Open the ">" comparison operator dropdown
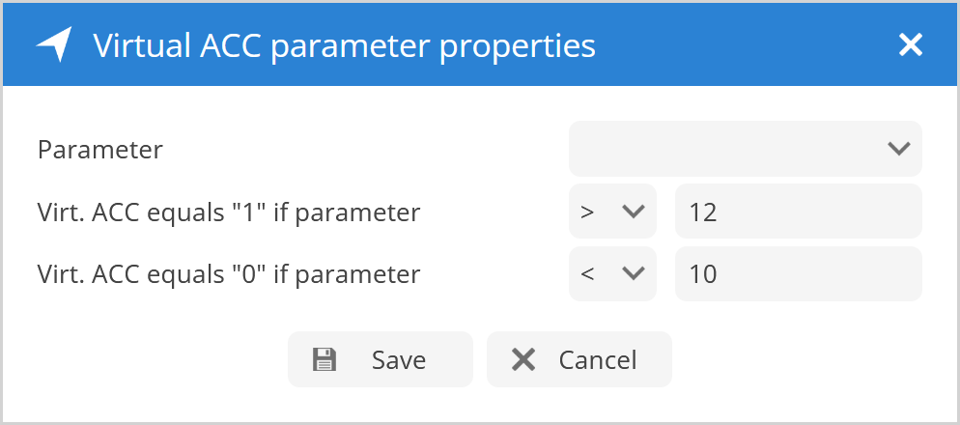Screen dimensions: 960x425 (612, 212)
